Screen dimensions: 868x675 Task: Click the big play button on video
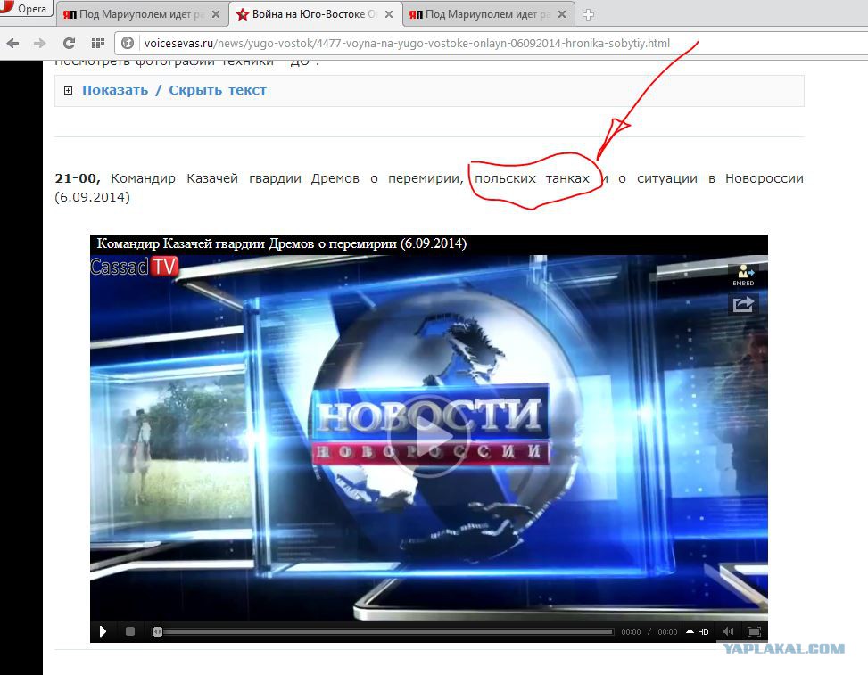point(430,436)
